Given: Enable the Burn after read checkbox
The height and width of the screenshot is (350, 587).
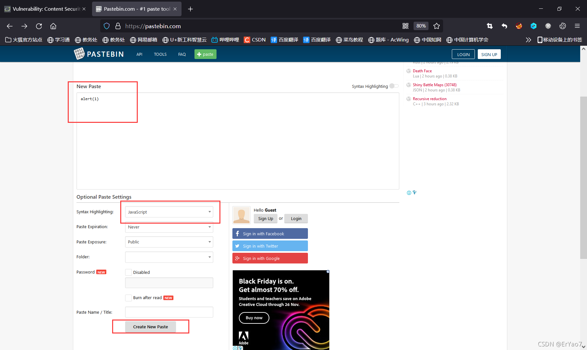Looking at the screenshot, I should pos(128,298).
